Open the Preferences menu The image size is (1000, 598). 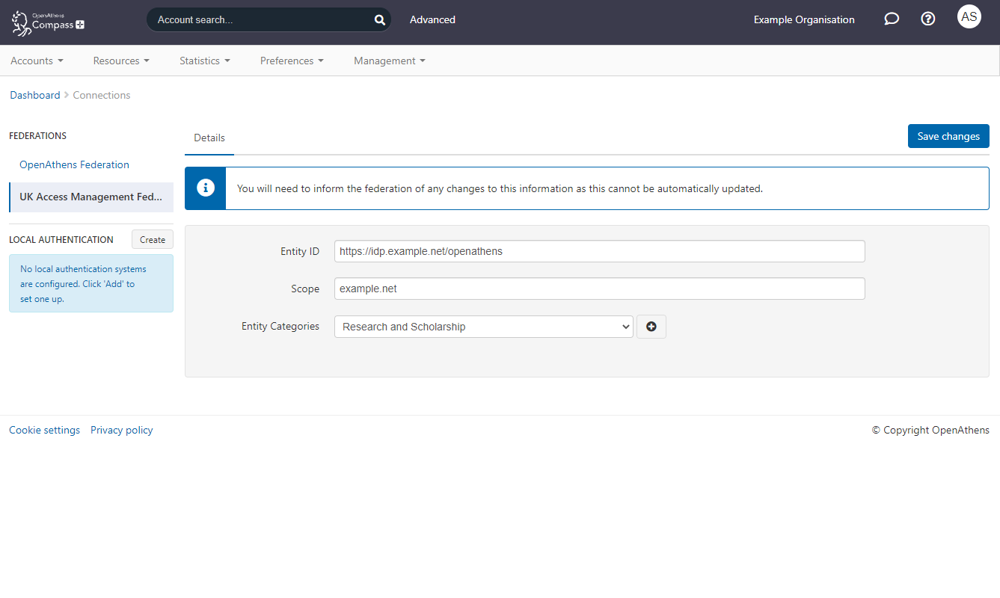coord(291,61)
